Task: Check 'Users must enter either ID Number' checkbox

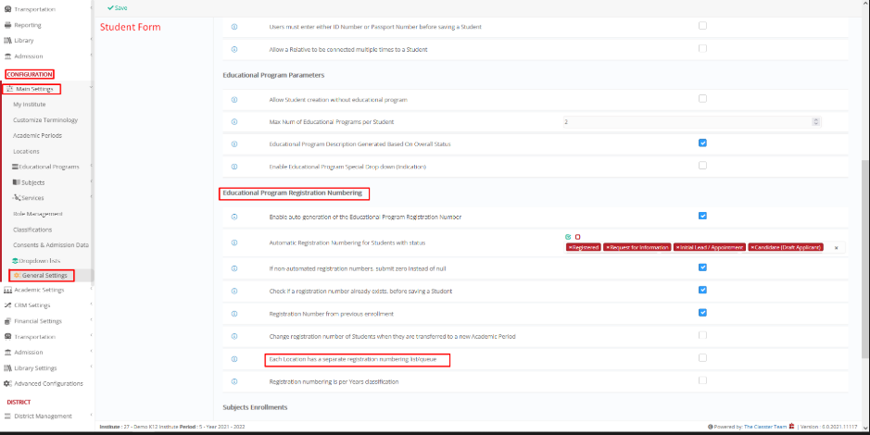Action: [x=702, y=26]
